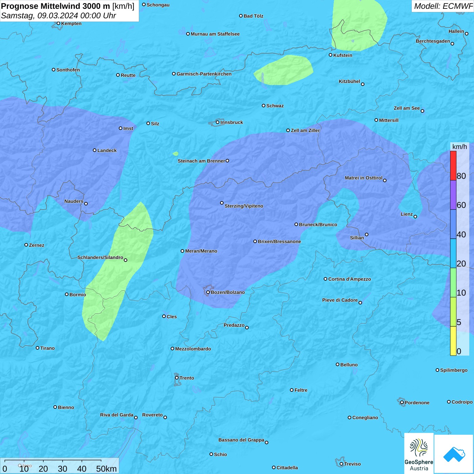Click the 'Predazzo' label

(234, 325)
